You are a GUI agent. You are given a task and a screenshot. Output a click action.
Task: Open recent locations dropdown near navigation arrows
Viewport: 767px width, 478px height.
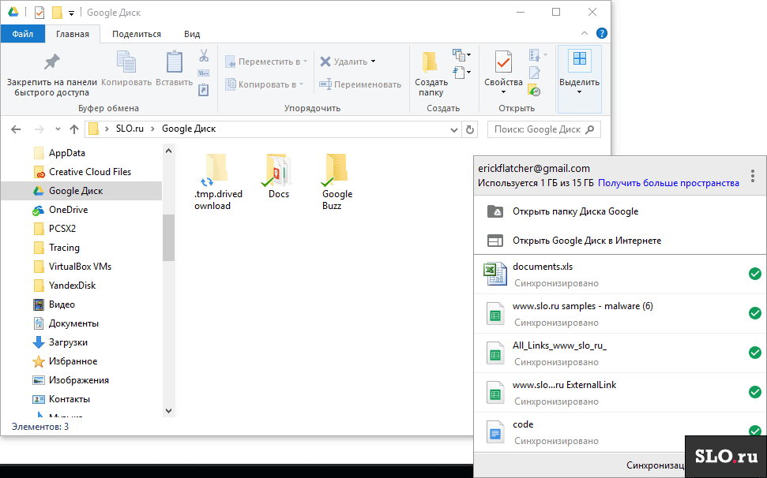pyautogui.click(x=58, y=129)
